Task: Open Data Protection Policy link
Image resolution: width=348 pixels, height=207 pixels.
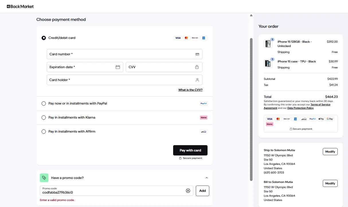Action: [x=300, y=108]
